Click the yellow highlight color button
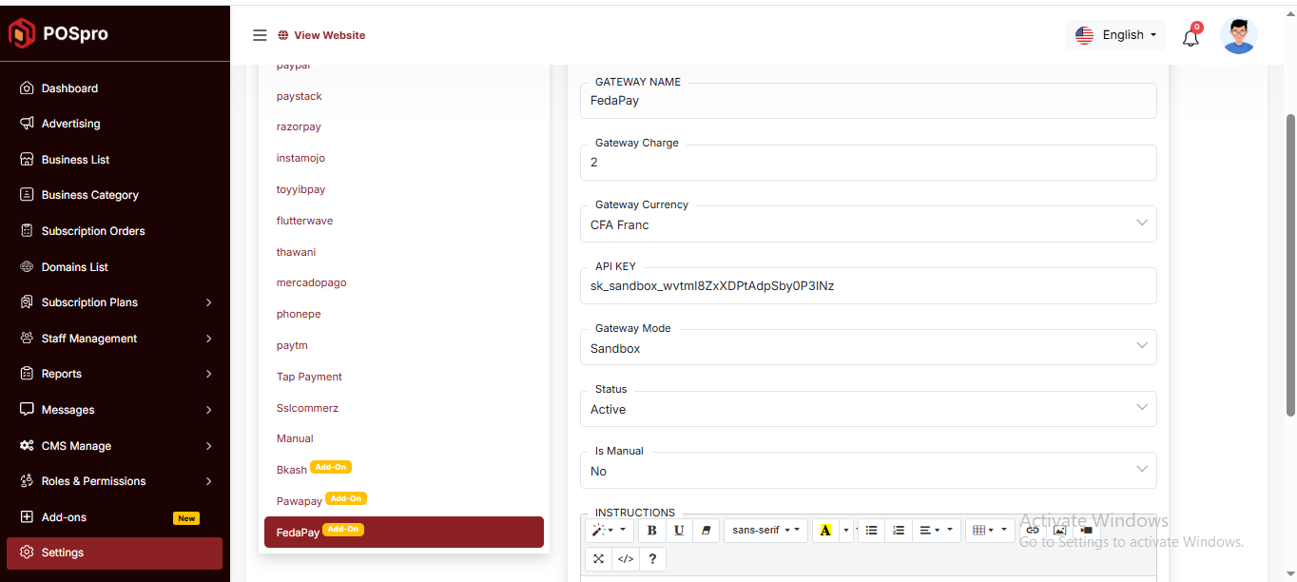This screenshot has height=582, width=1297. coord(824,531)
